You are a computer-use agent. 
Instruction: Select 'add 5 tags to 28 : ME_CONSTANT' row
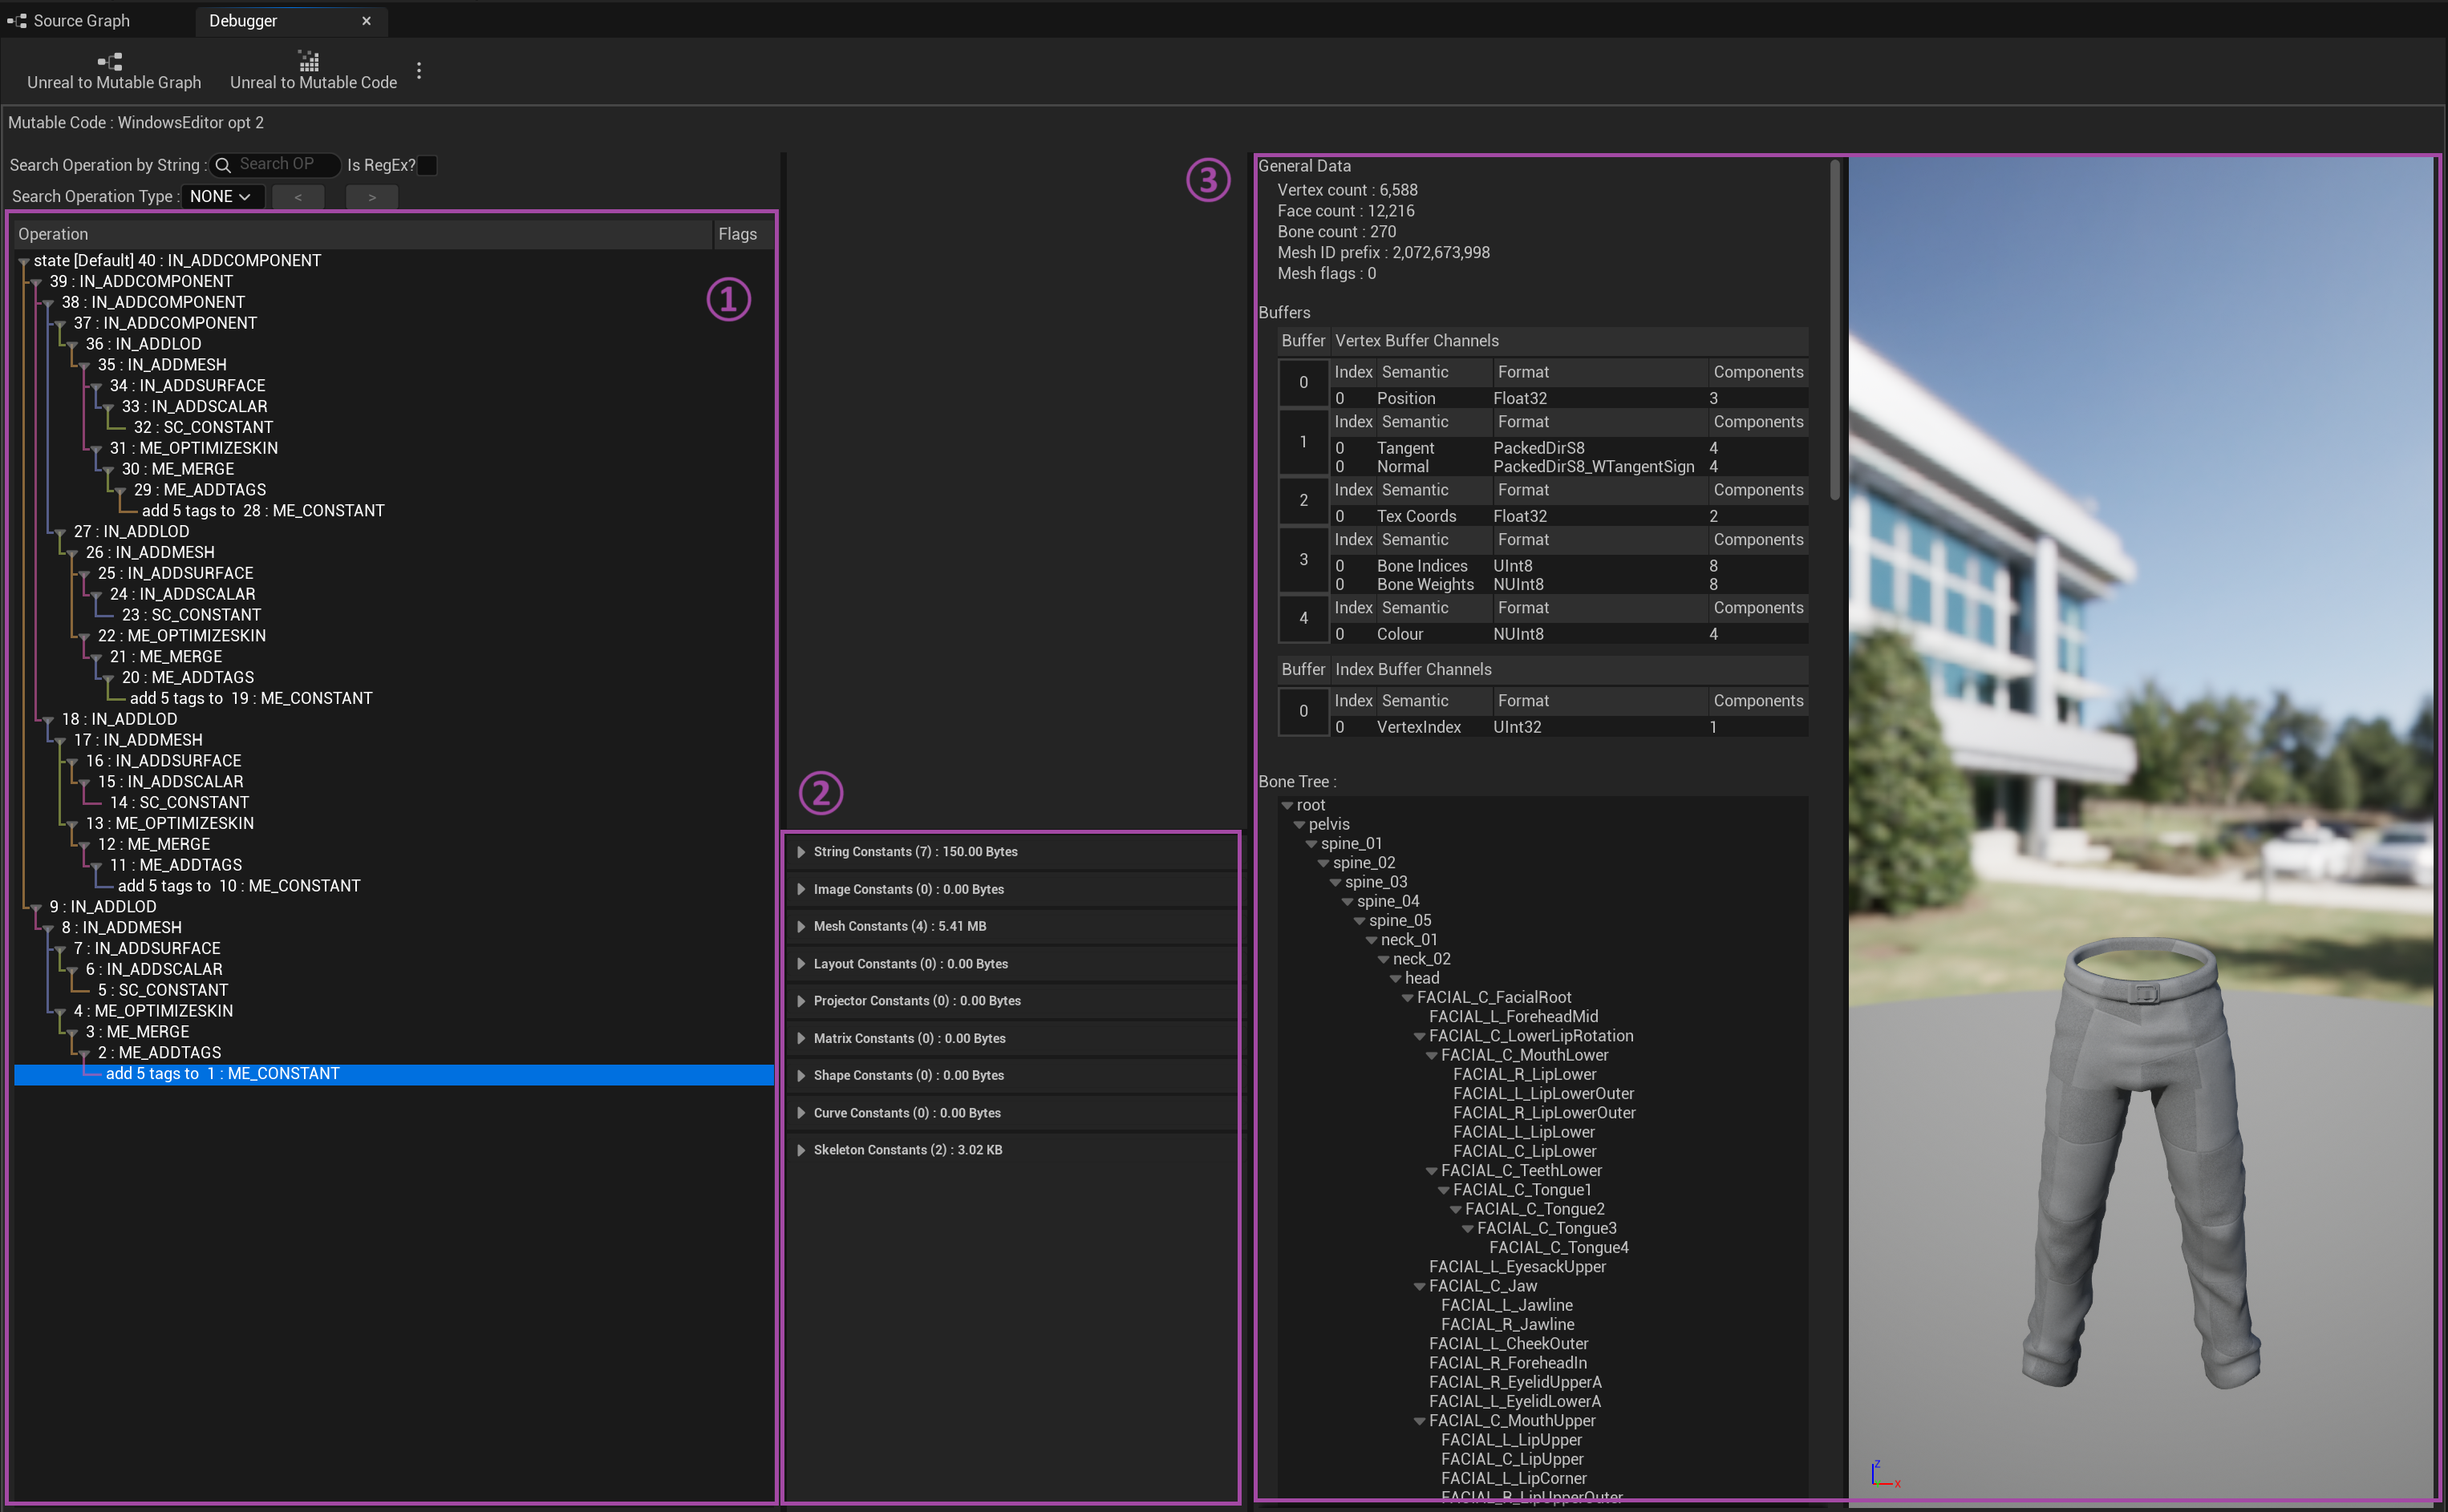point(394,511)
